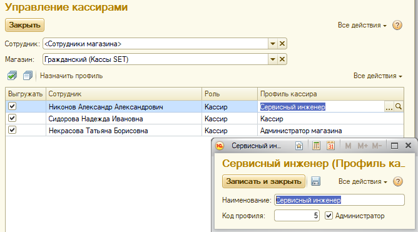The image size is (418, 232).
Task: Open Все действия menu in profile window
Action: [362, 181]
